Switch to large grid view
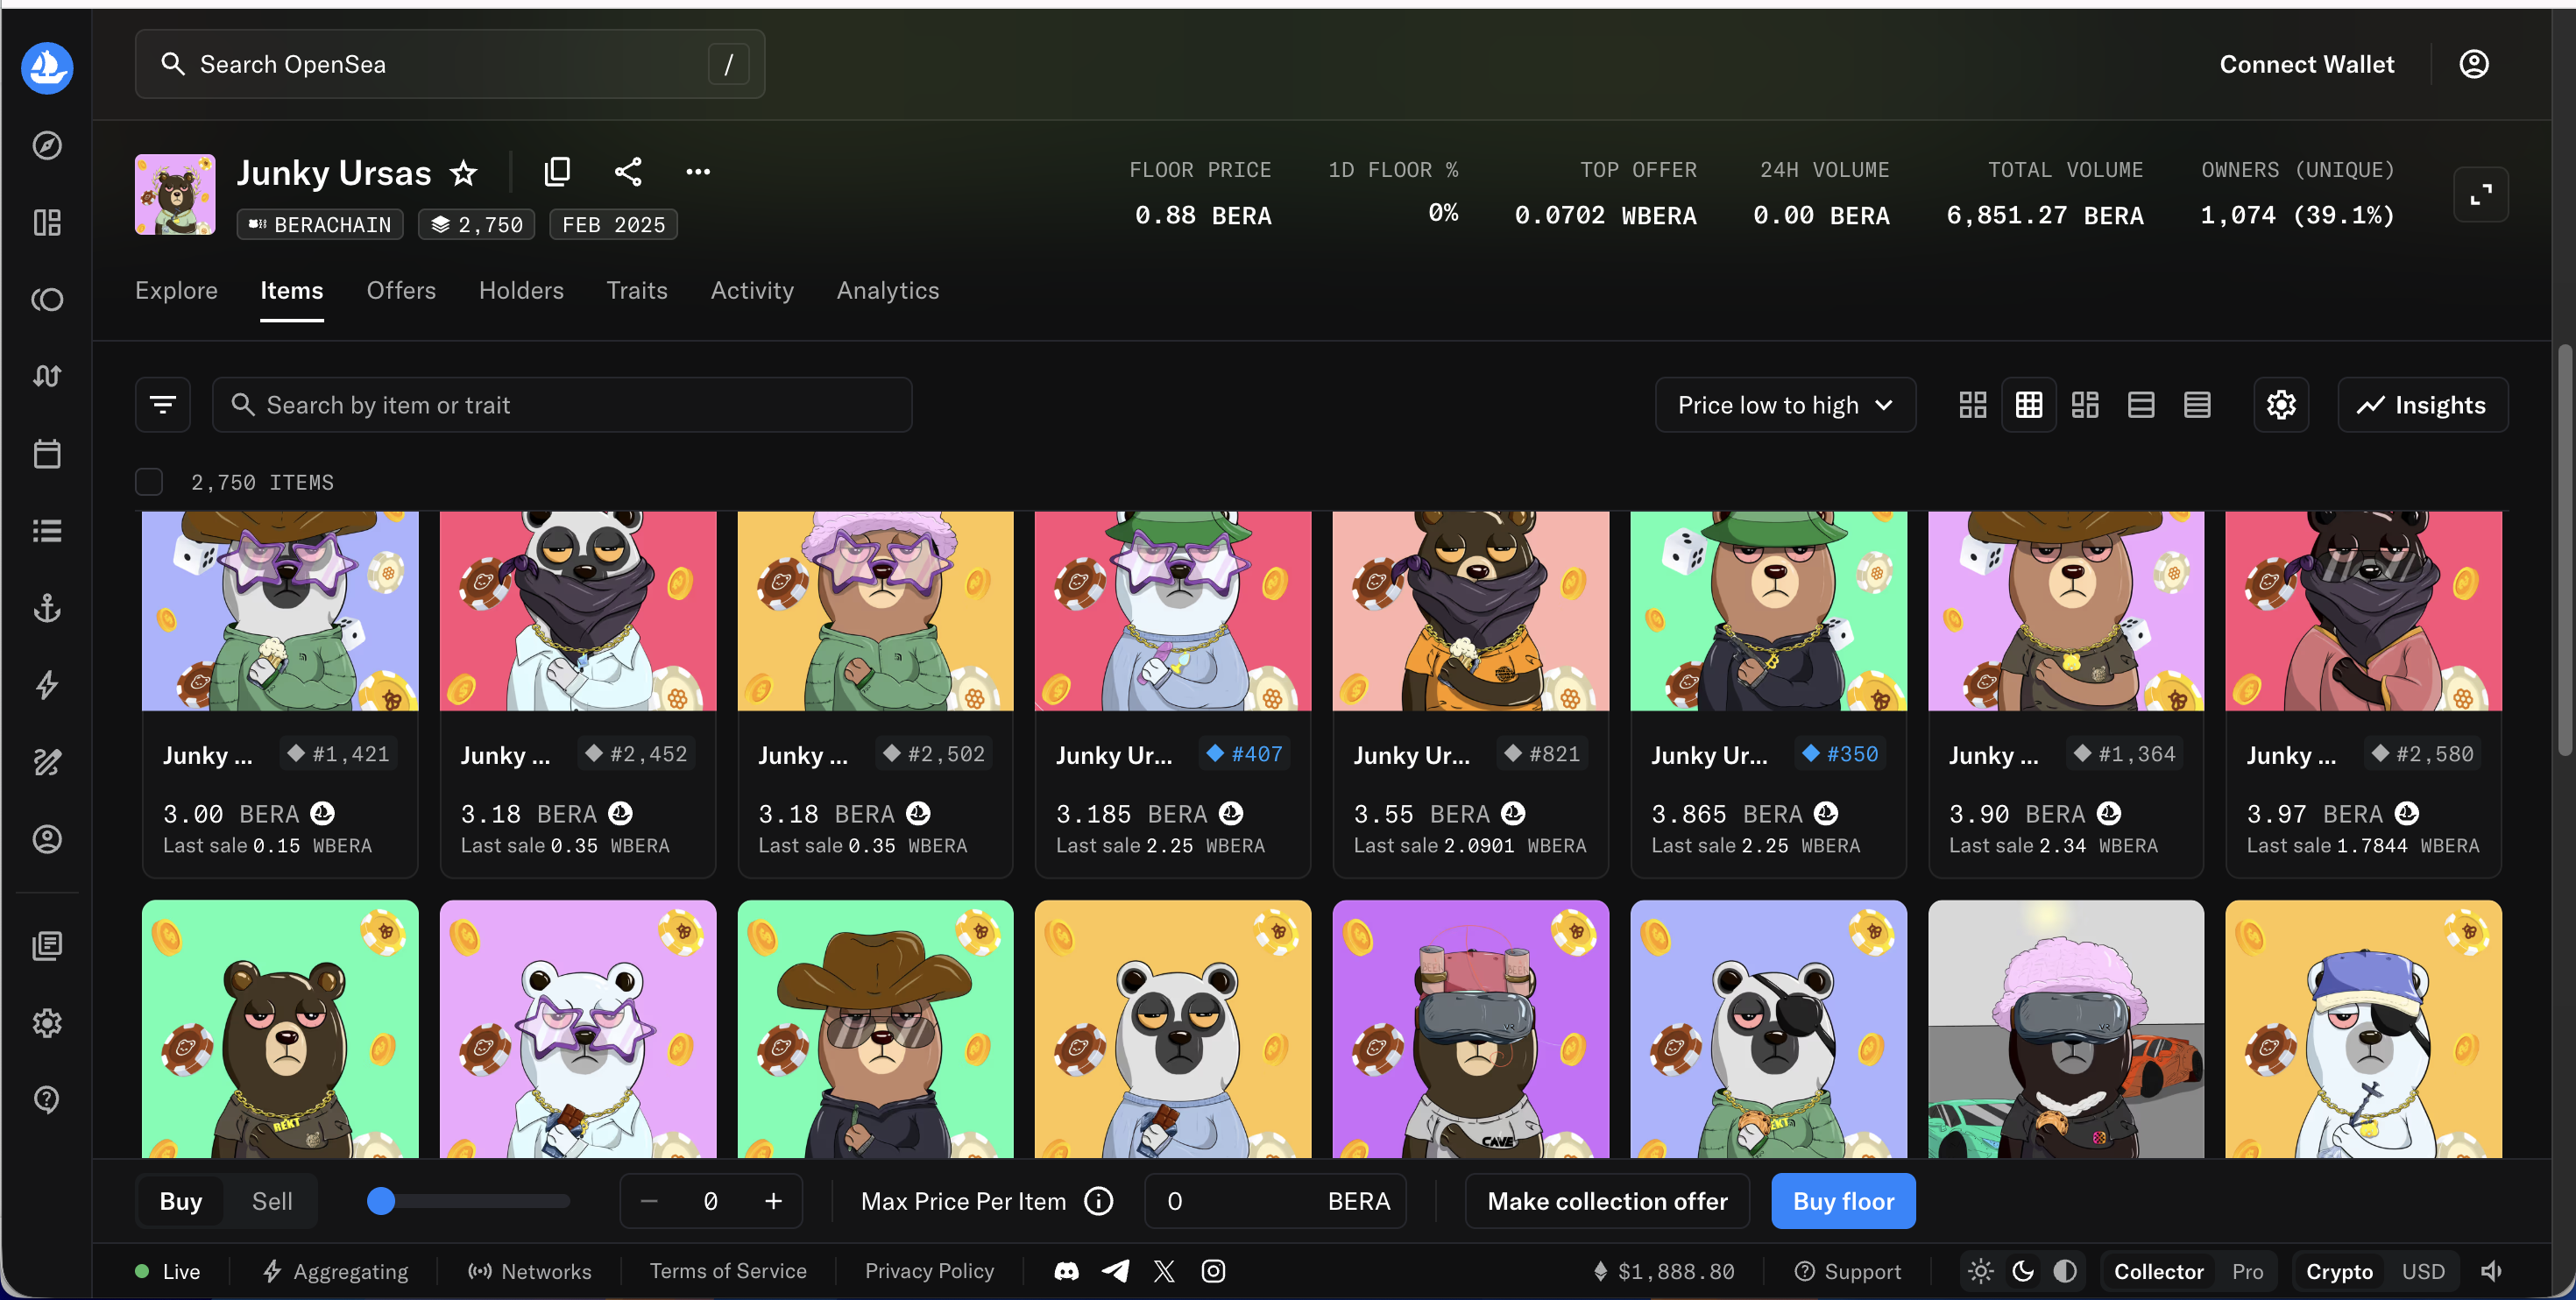 pos(1972,404)
